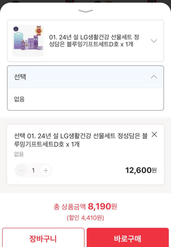Click the 12,600원 item price

tap(141, 170)
